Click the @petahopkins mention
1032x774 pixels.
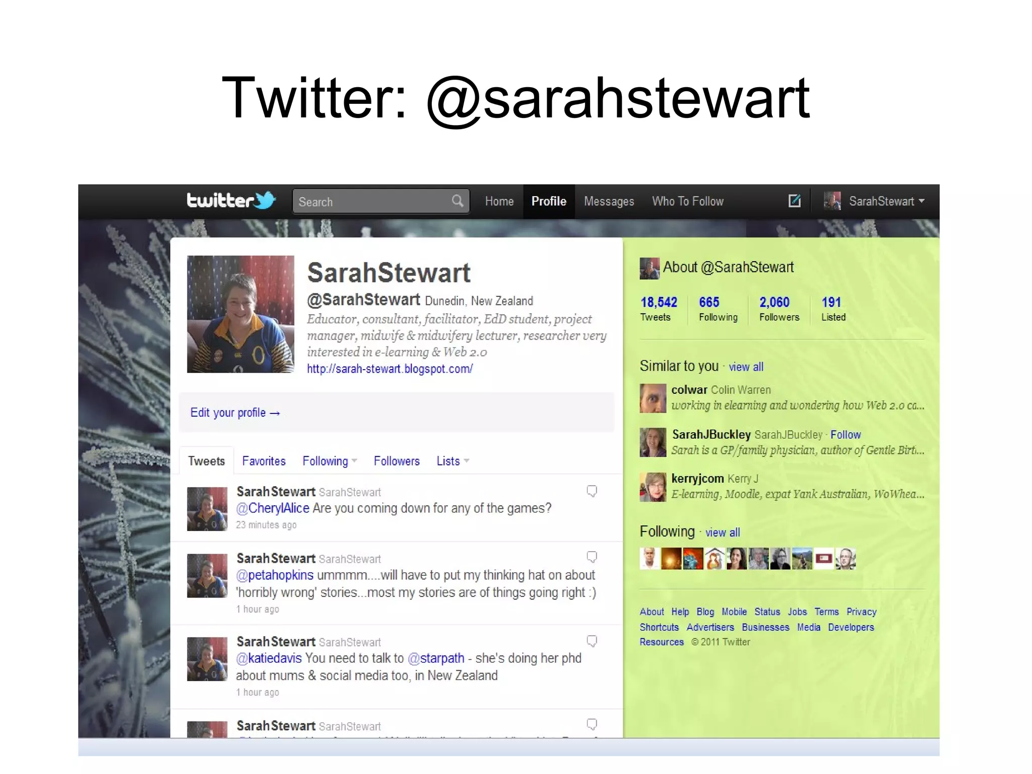tap(275, 575)
